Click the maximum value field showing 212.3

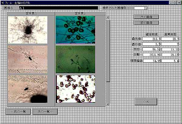click(x=151, y=39)
